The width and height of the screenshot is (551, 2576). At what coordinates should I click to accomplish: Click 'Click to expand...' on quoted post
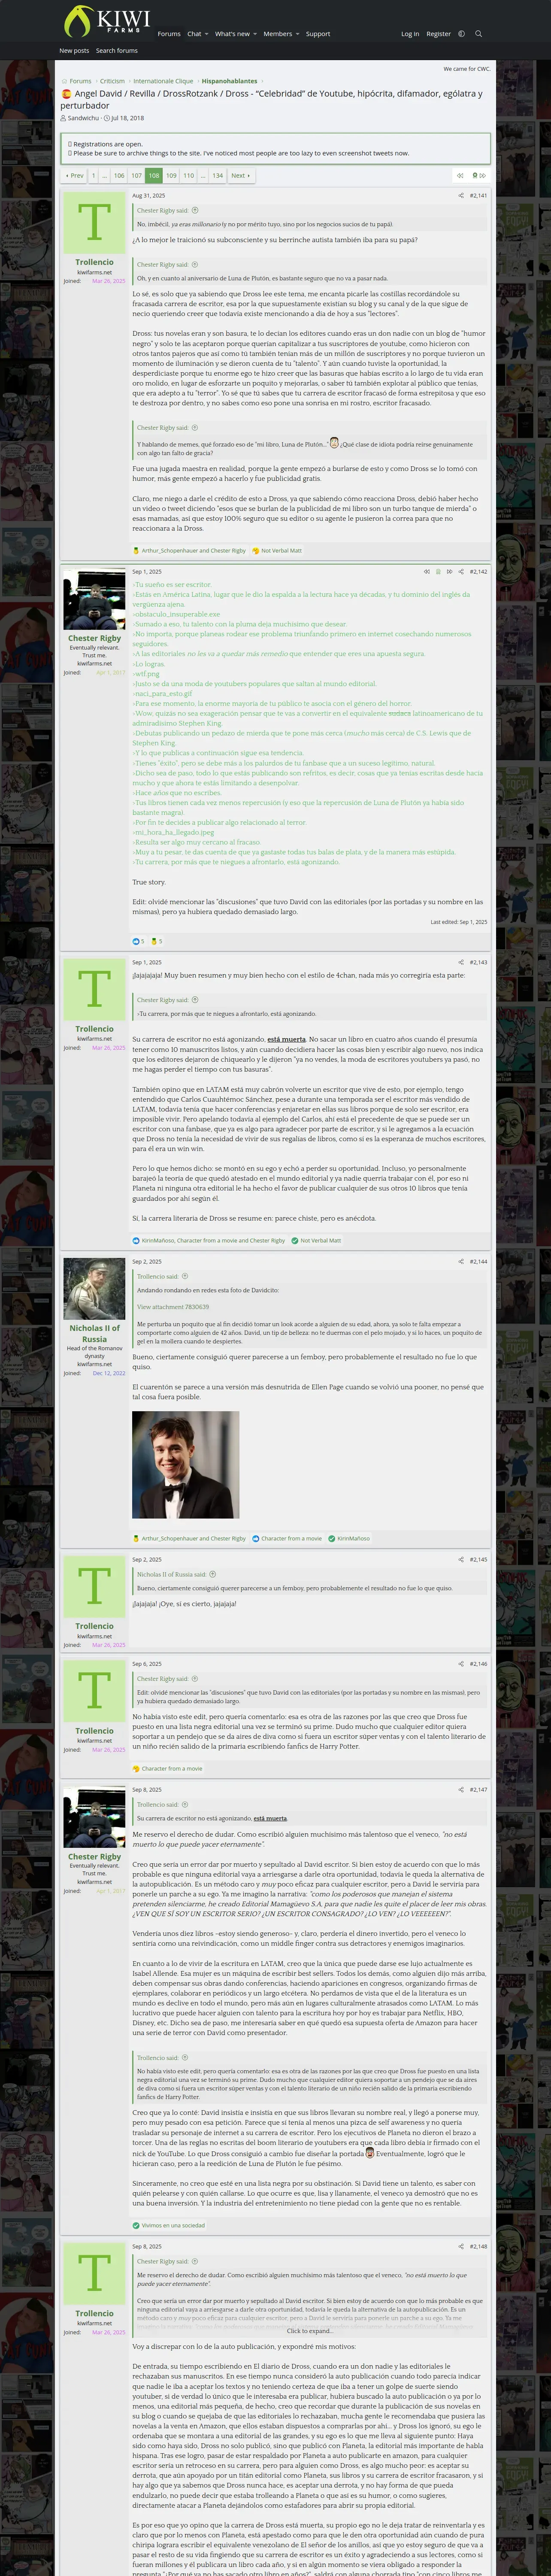[310, 2331]
